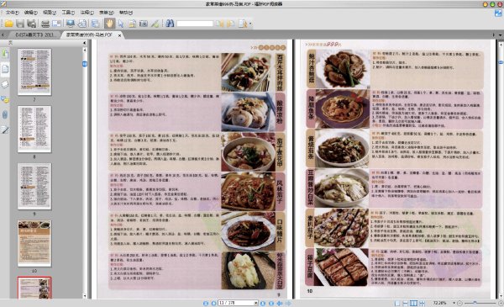Open the Attachments paperclip panel
This screenshot has height=307, width=504.
point(5,114)
